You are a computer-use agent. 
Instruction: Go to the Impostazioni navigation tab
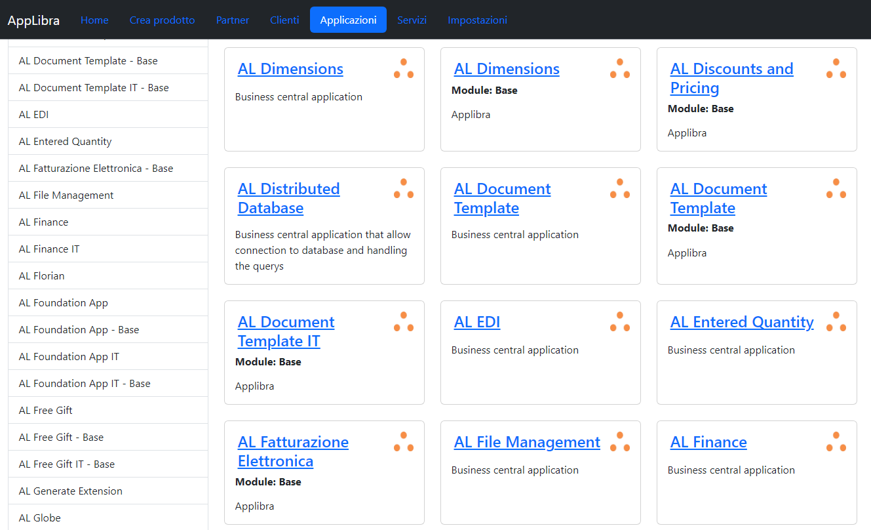[477, 20]
